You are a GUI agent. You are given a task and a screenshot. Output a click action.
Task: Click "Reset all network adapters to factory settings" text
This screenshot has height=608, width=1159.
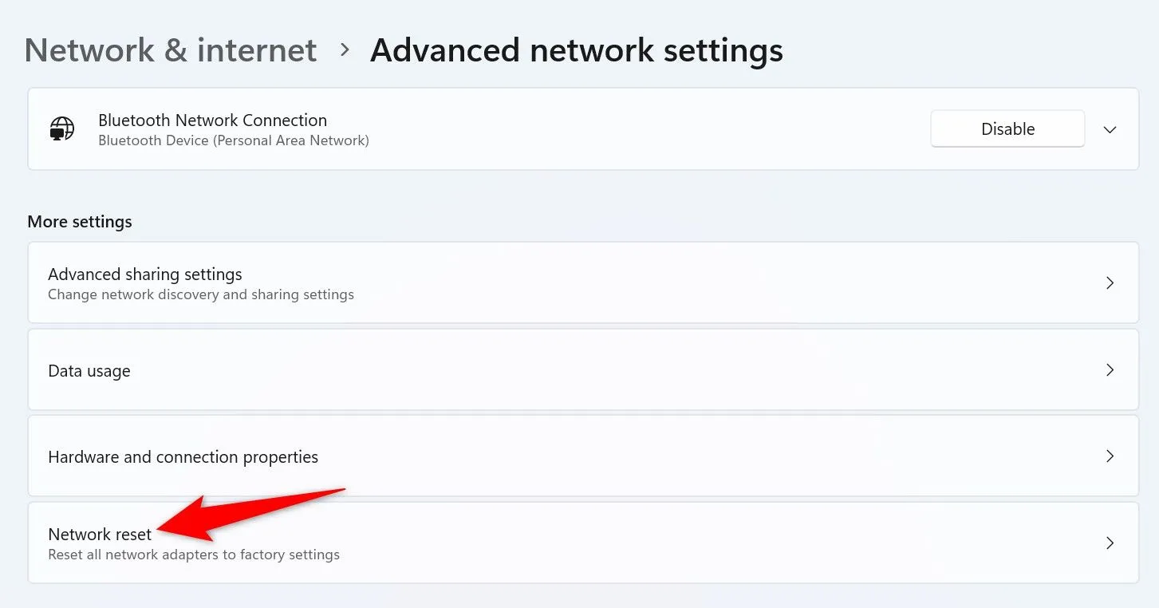coord(194,555)
